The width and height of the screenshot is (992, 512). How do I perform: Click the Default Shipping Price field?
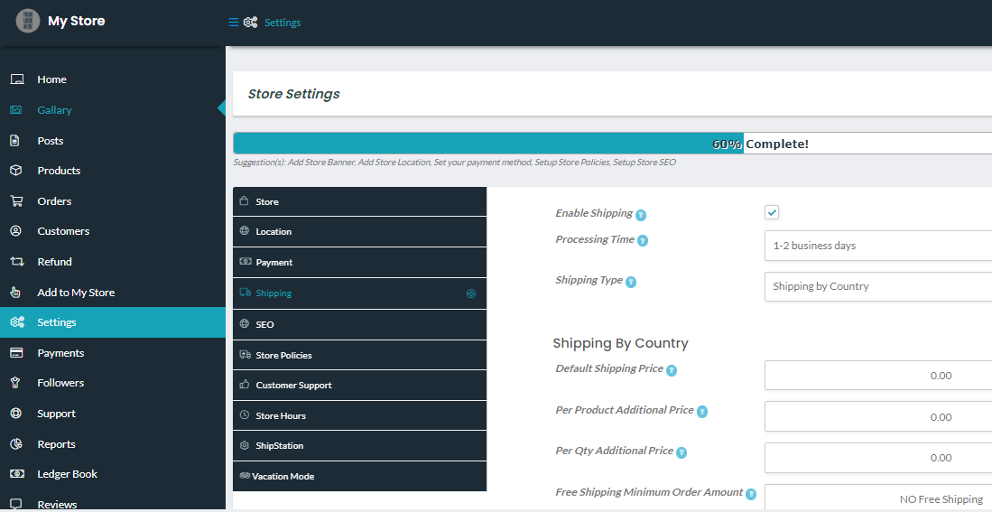(x=877, y=376)
